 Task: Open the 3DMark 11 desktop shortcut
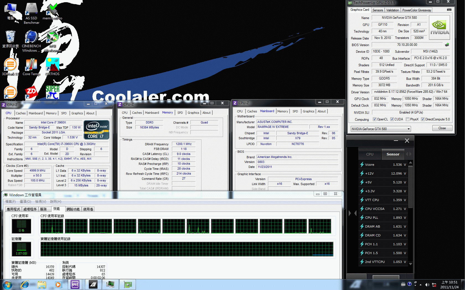click(10, 67)
